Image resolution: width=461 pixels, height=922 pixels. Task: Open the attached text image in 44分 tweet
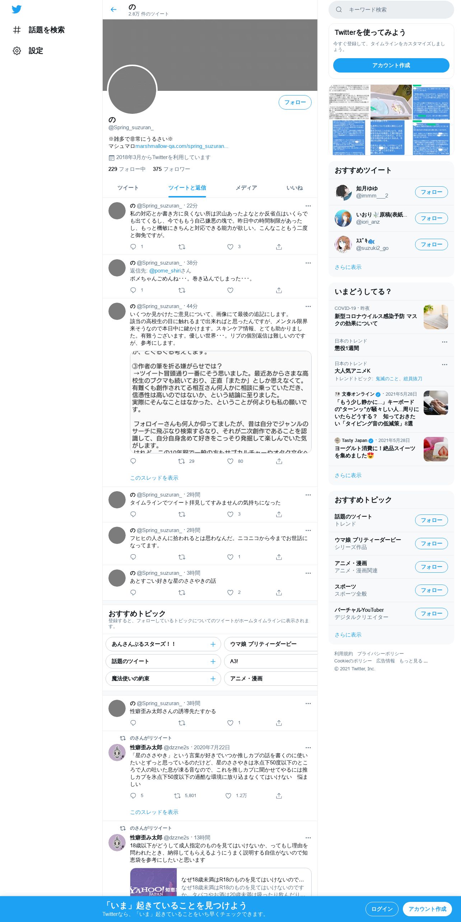(220, 402)
